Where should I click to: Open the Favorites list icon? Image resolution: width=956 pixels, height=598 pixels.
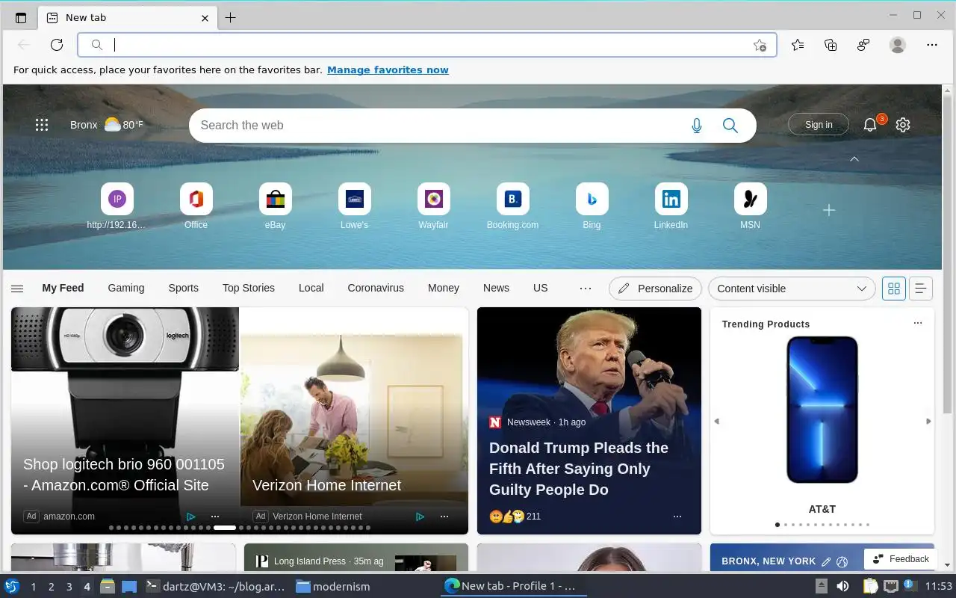point(798,45)
